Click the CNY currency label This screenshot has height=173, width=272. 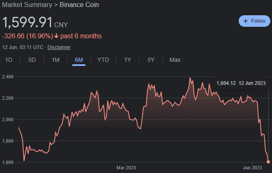pyautogui.click(x=61, y=25)
